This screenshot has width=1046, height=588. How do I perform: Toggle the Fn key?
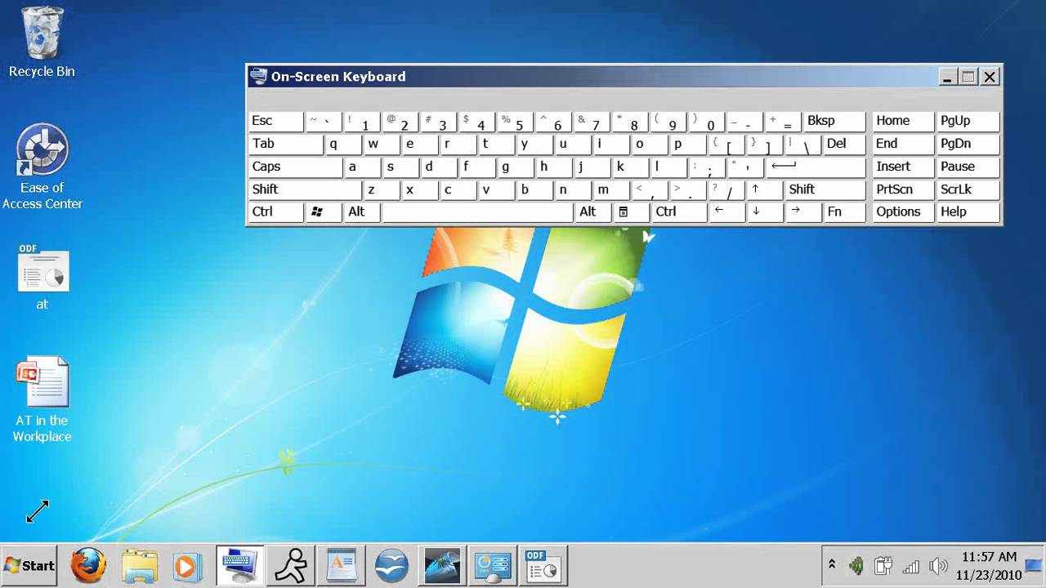pyautogui.click(x=844, y=212)
